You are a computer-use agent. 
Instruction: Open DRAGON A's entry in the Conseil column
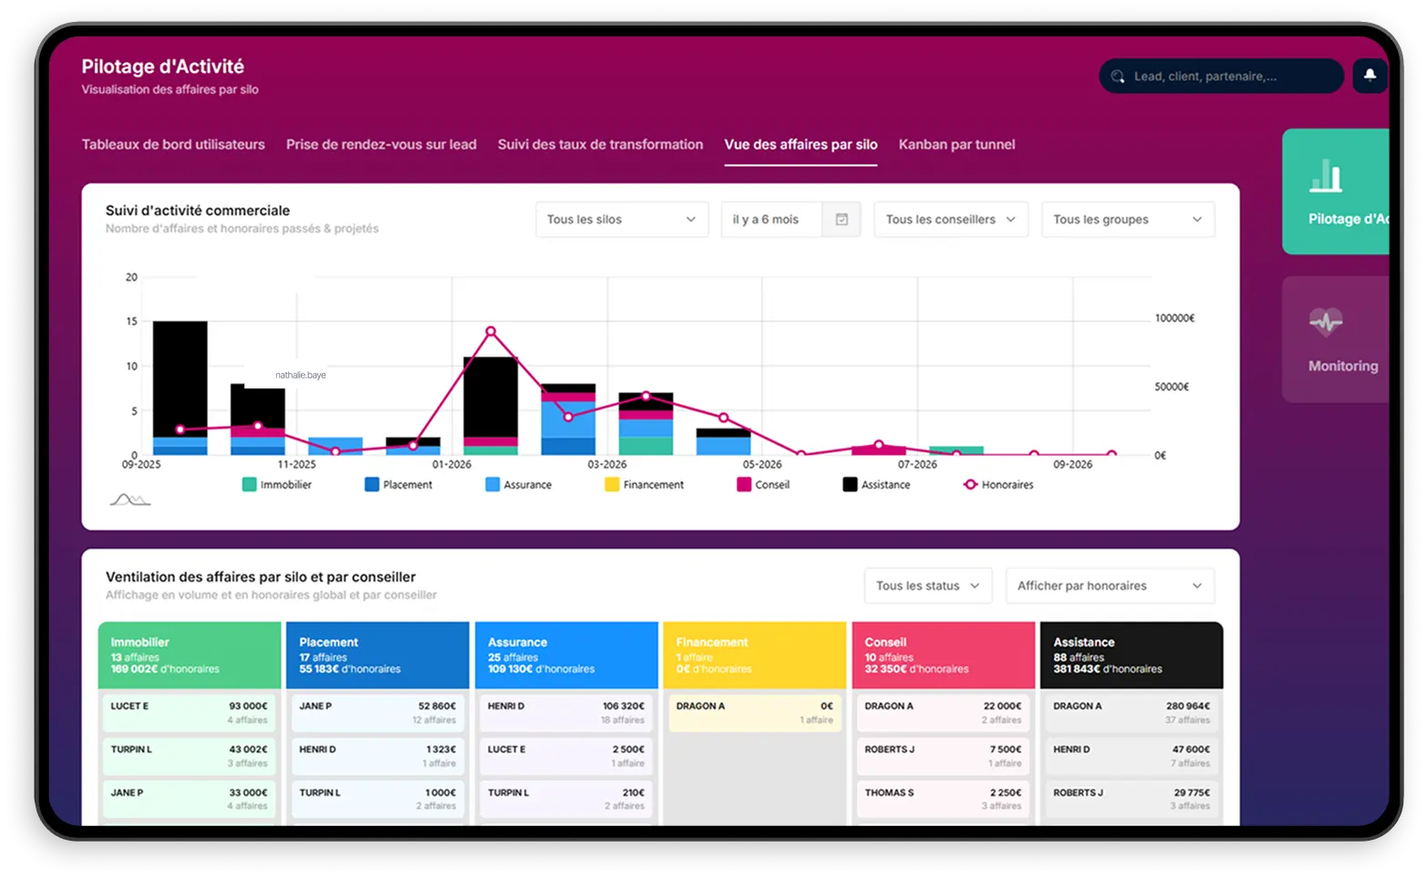942,712
